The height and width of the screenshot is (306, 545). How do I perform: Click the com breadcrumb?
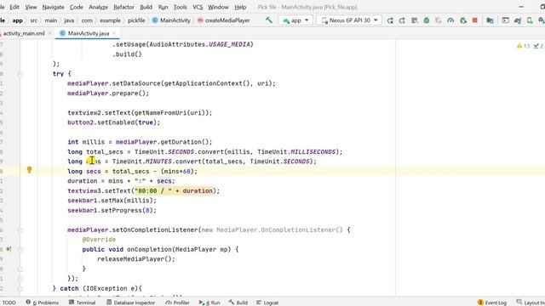click(87, 20)
